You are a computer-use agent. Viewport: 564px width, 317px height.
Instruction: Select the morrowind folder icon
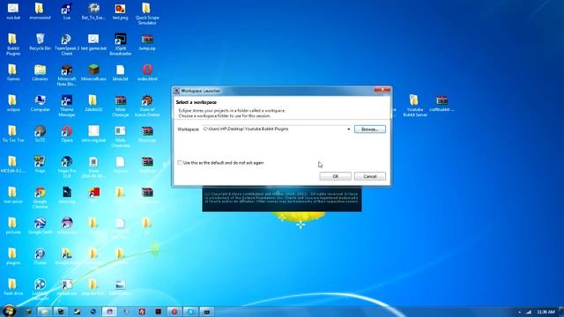pos(40,11)
